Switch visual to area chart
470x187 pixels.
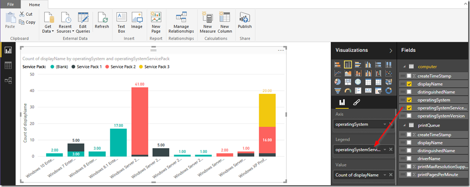tap(348, 73)
